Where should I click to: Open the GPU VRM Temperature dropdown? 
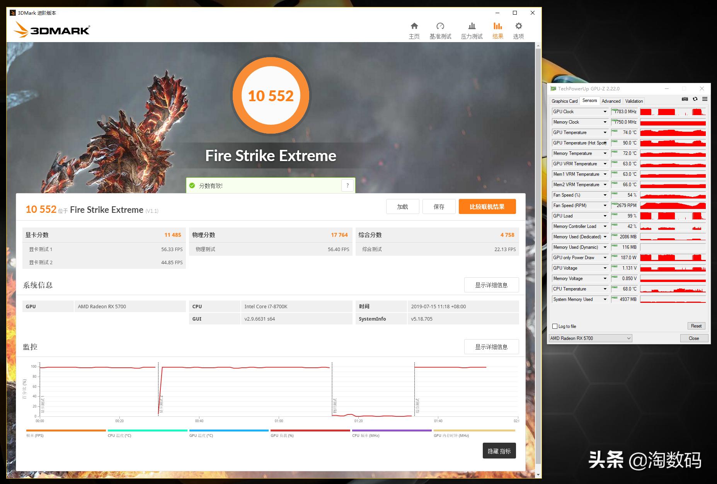coord(605,164)
